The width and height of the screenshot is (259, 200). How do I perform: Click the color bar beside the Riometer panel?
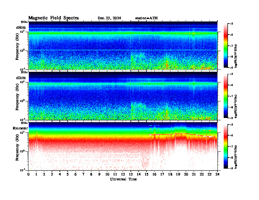click(x=226, y=146)
